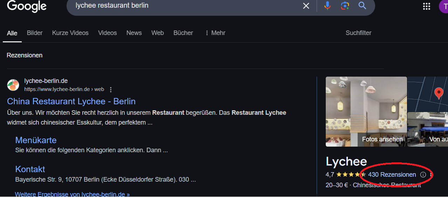The width and height of the screenshot is (448, 197).
Task: Select the Alle tab
Action: [x=12, y=33]
